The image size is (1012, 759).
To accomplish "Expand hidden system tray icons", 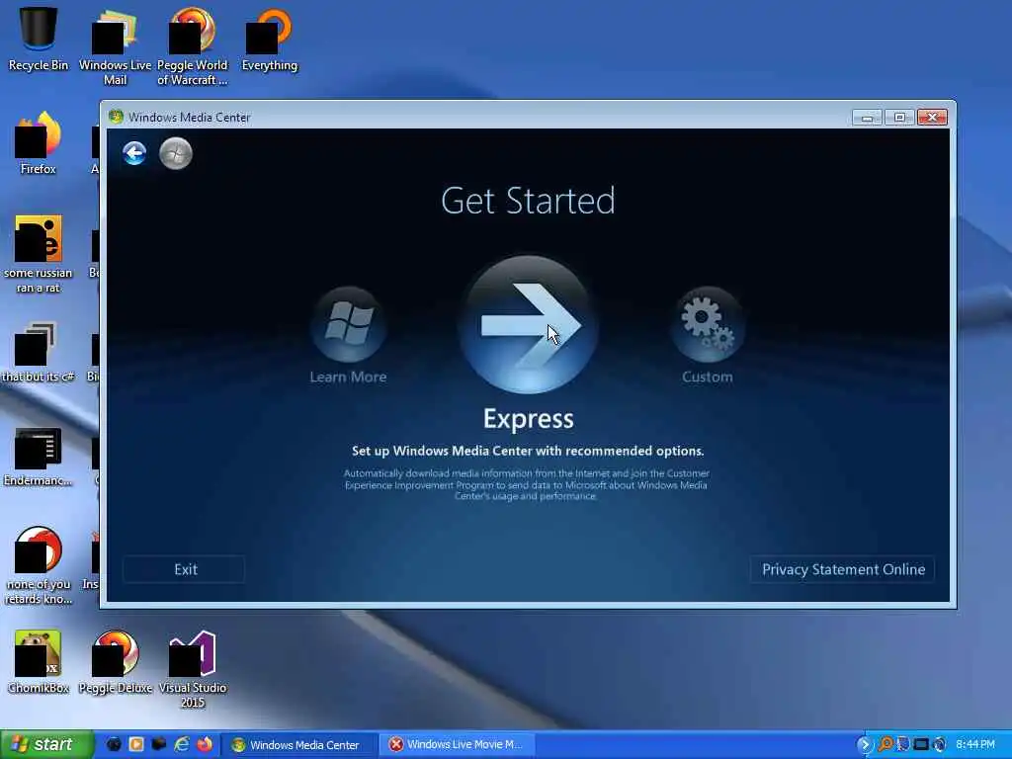I will click(x=865, y=745).
